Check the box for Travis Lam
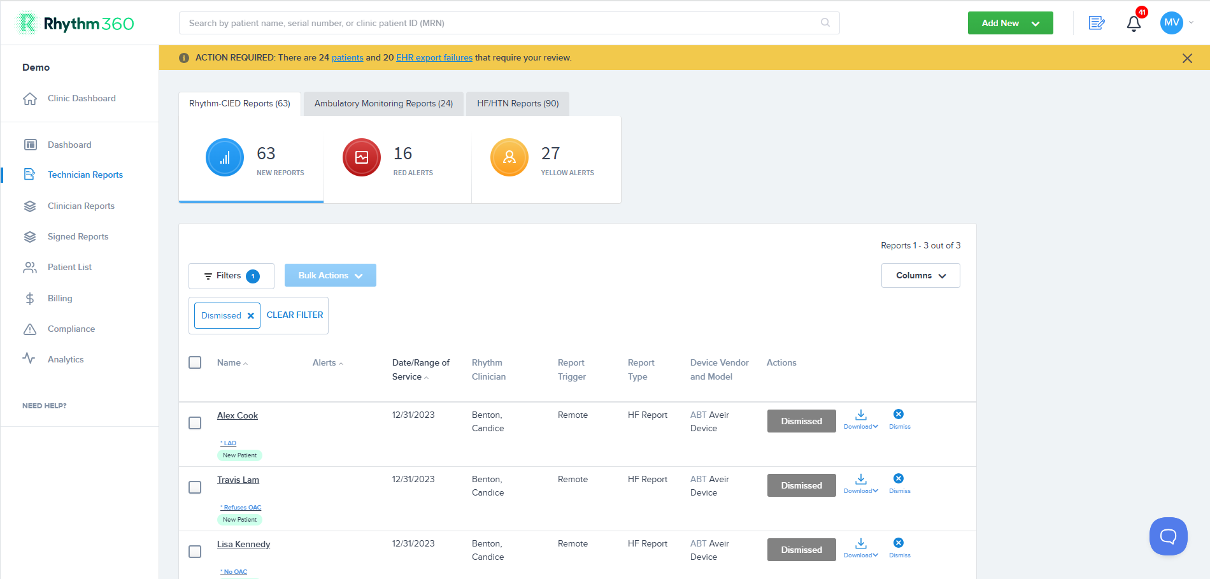 [x=195, y=487]
